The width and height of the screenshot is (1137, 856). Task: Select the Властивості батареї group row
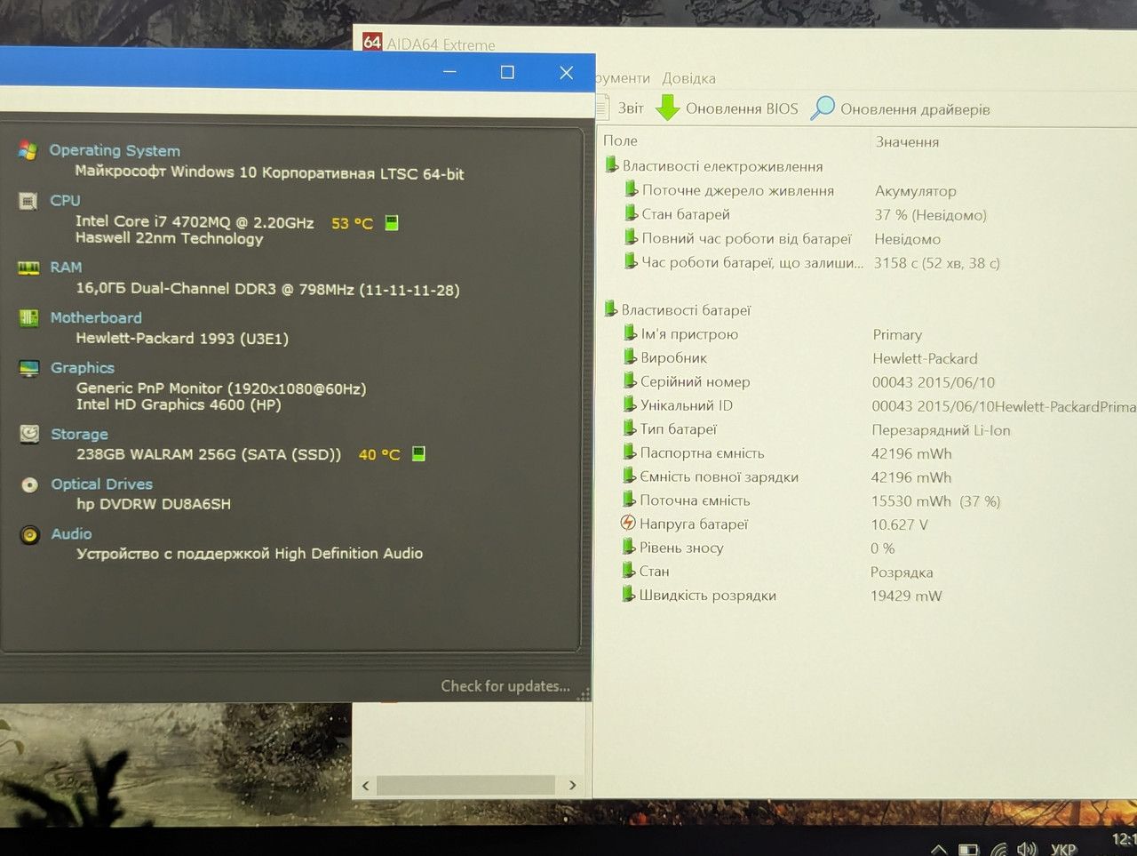tap(678, 310)
